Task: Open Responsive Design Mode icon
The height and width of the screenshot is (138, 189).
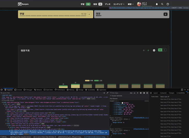Action: 182,90
